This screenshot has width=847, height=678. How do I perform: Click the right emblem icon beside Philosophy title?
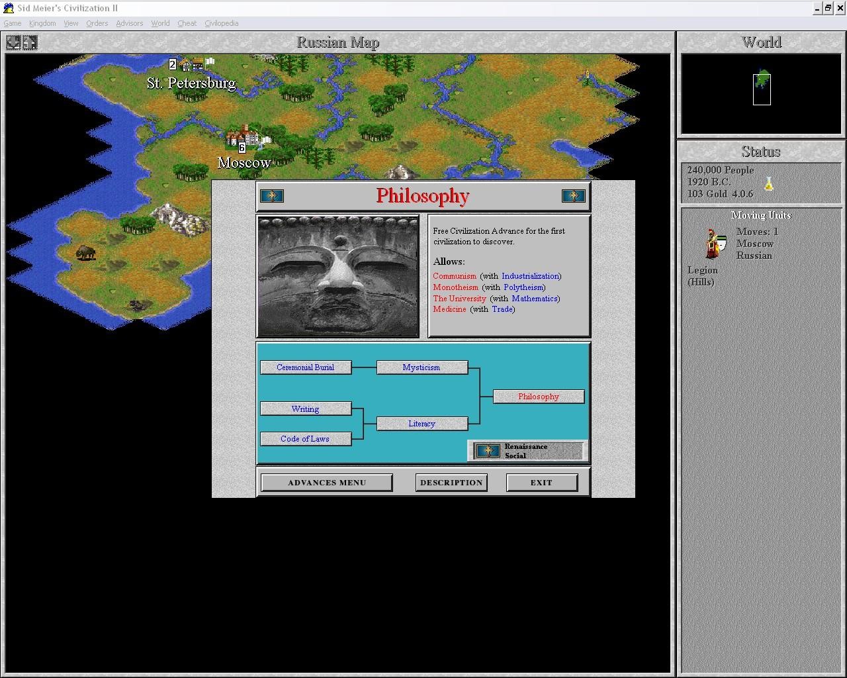[574, 196]
